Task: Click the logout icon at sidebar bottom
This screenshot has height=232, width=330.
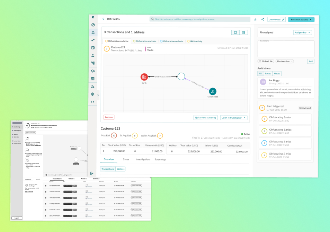Action: click(x=92, y=173)
